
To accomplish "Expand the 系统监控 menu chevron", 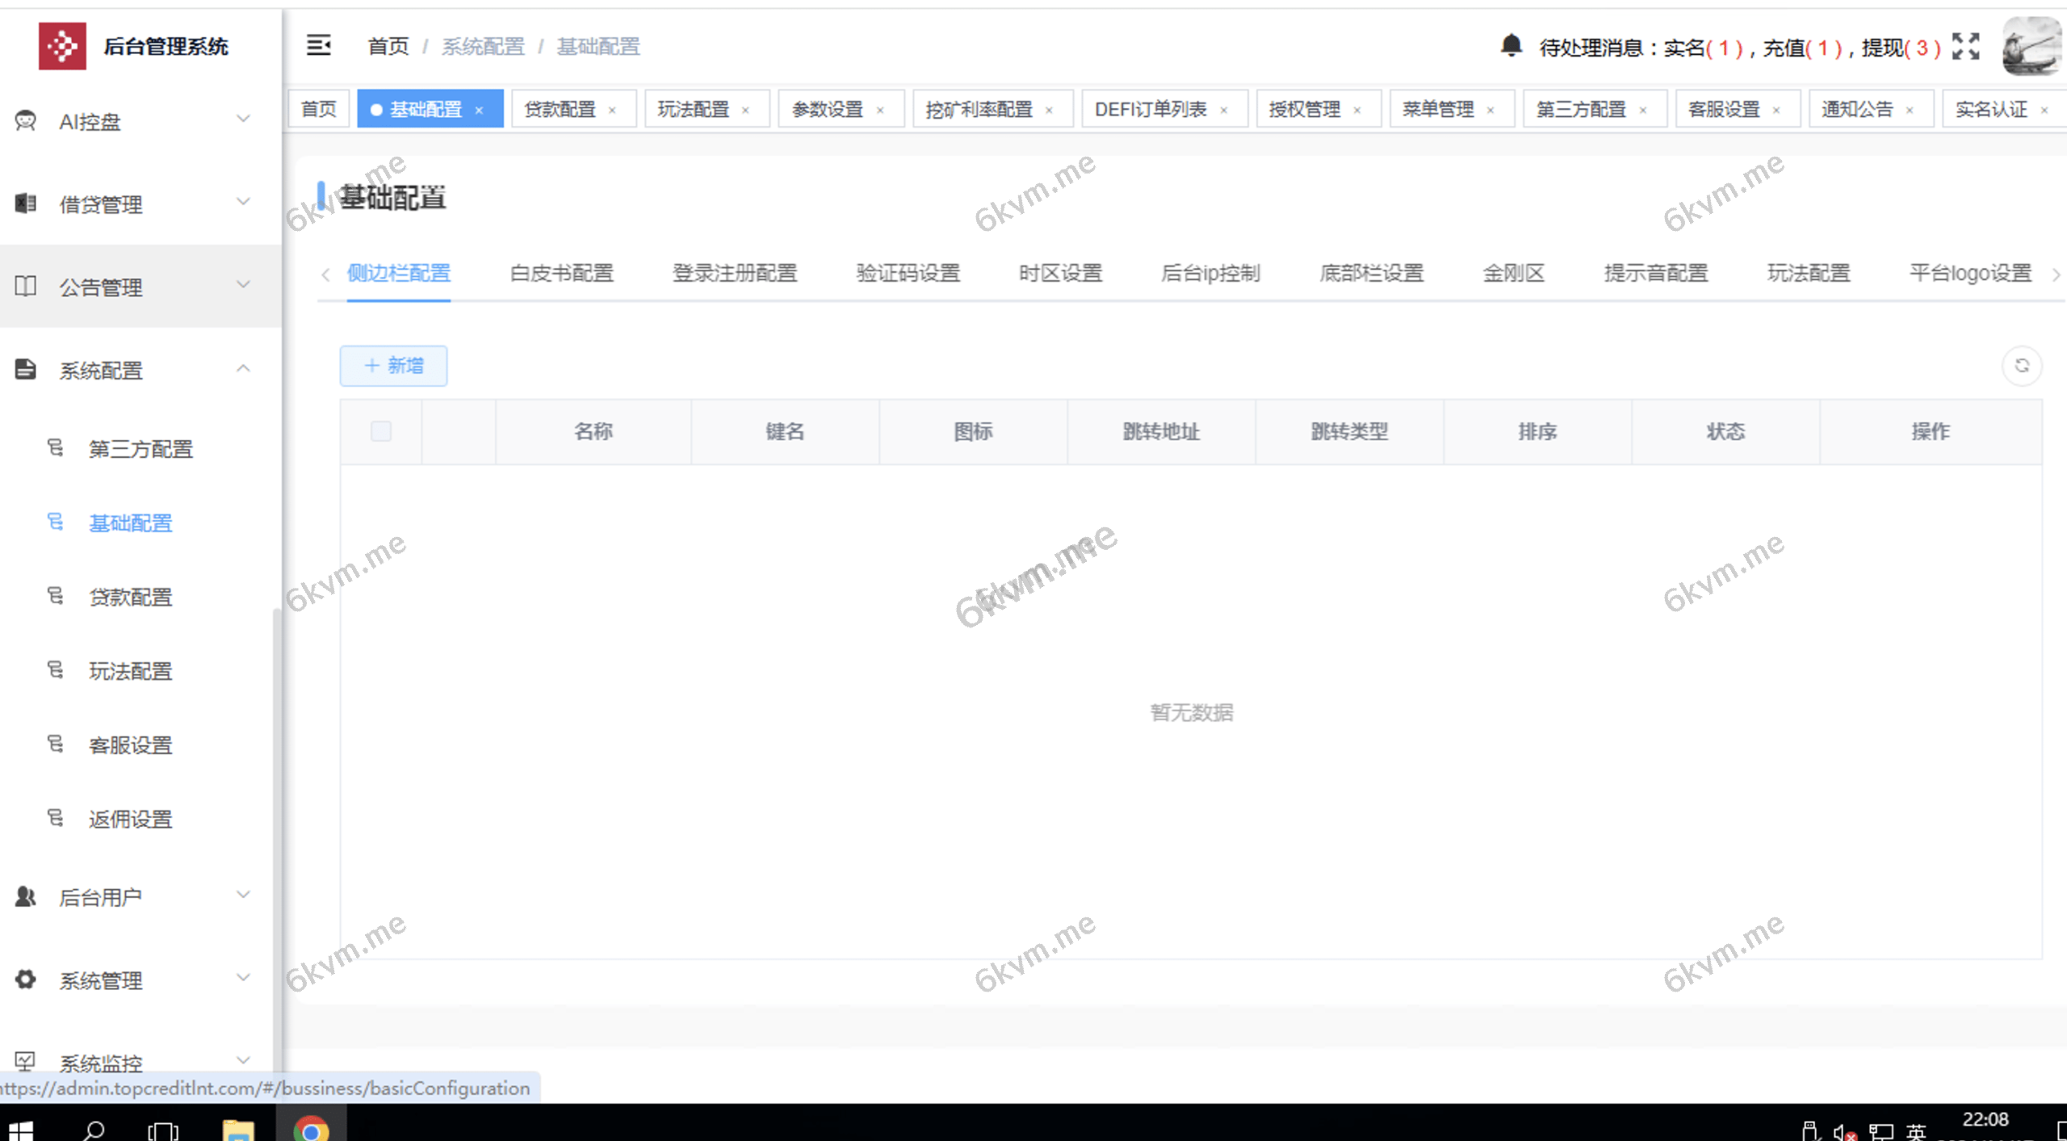I will coord(243,1059).
